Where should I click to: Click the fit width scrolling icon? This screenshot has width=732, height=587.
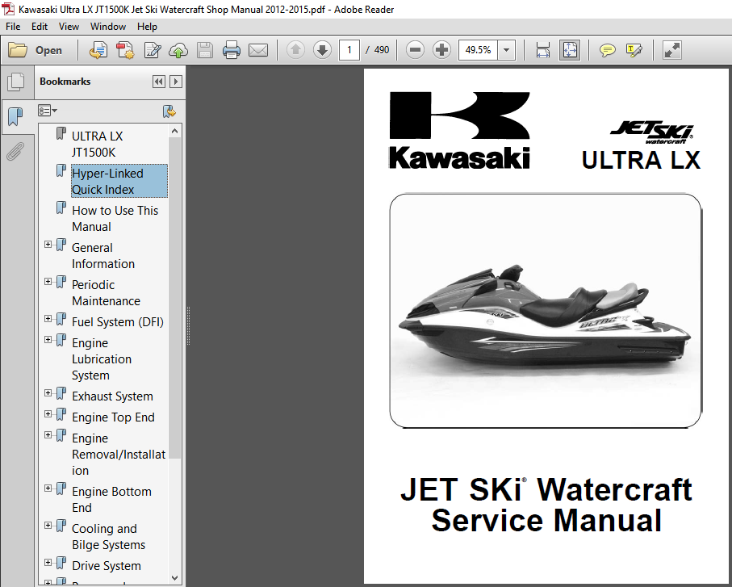tap(543, 50)
